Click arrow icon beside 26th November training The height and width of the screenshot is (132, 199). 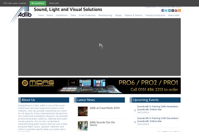click(135, 110)
